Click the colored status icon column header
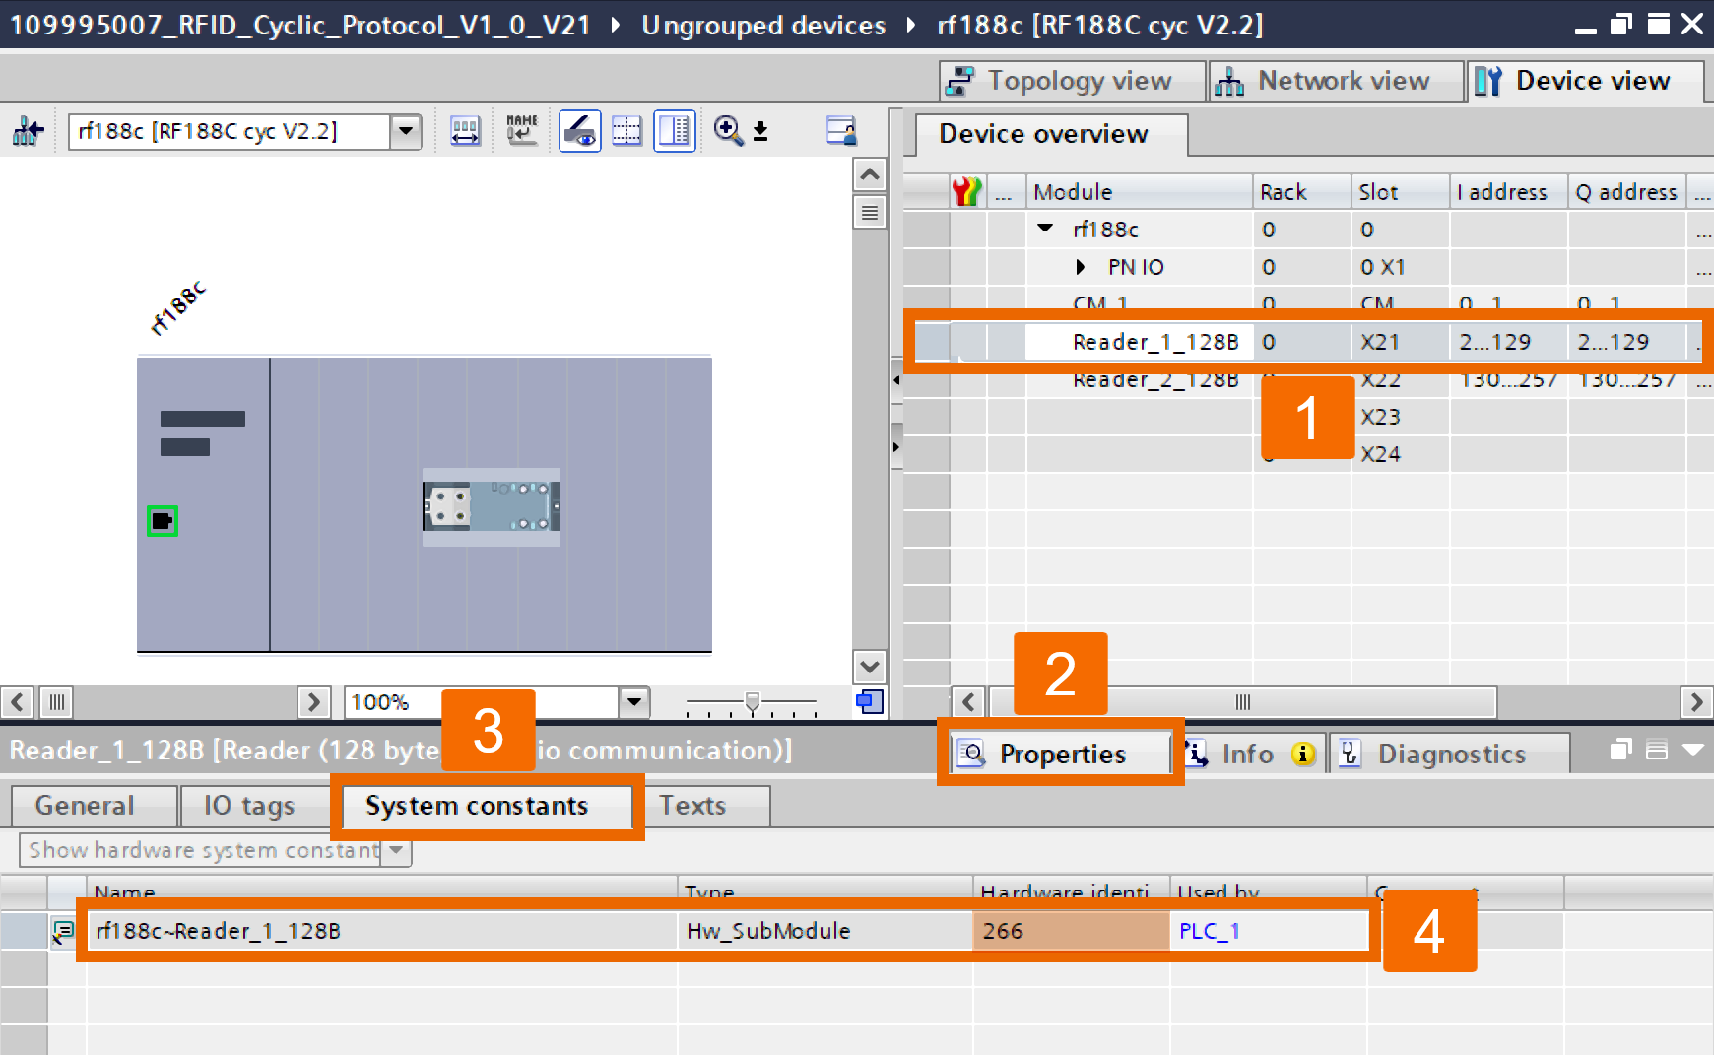1714x1055 pixels. (967, 191)
